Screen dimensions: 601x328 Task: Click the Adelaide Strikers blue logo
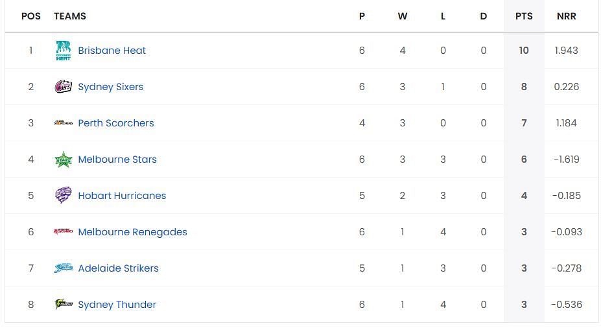64,268
